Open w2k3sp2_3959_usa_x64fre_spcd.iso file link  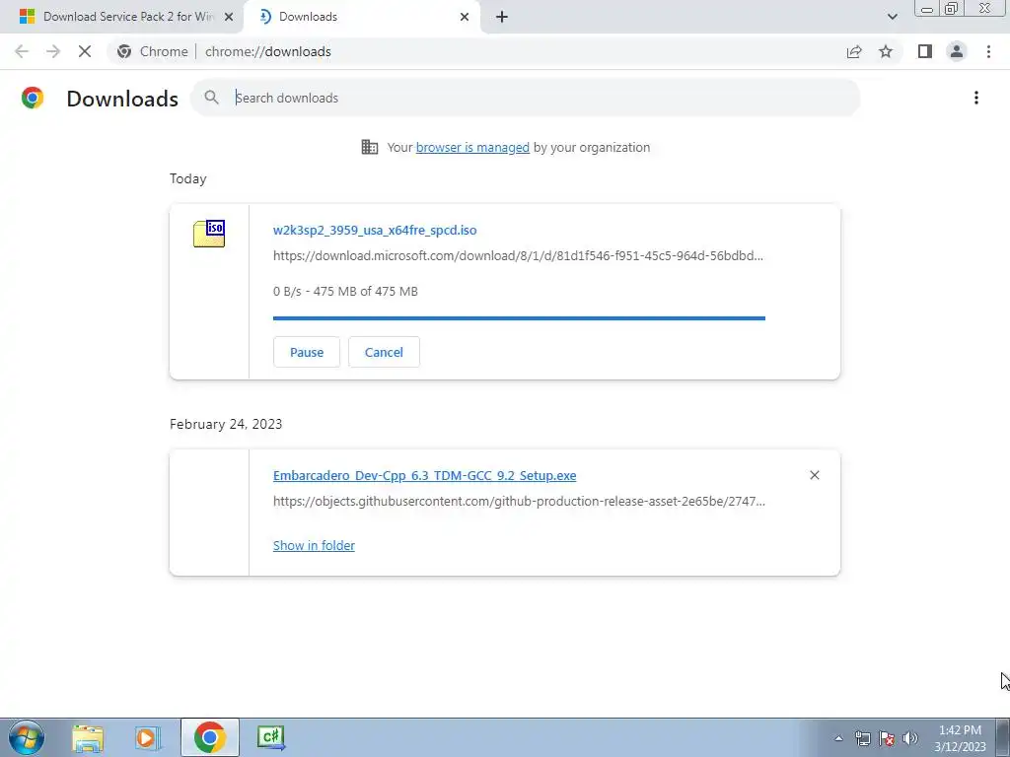coord(375,230)
